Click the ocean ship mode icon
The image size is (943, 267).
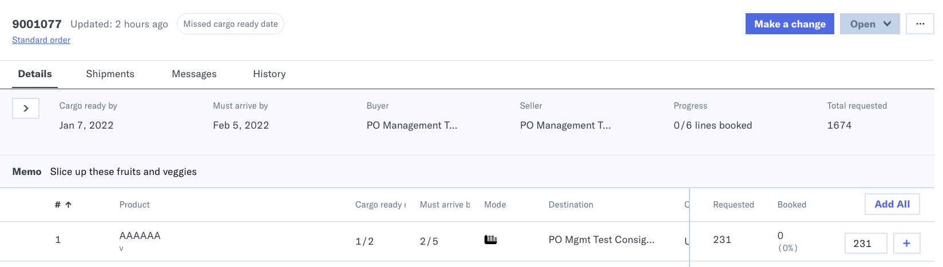coord(490,240)
